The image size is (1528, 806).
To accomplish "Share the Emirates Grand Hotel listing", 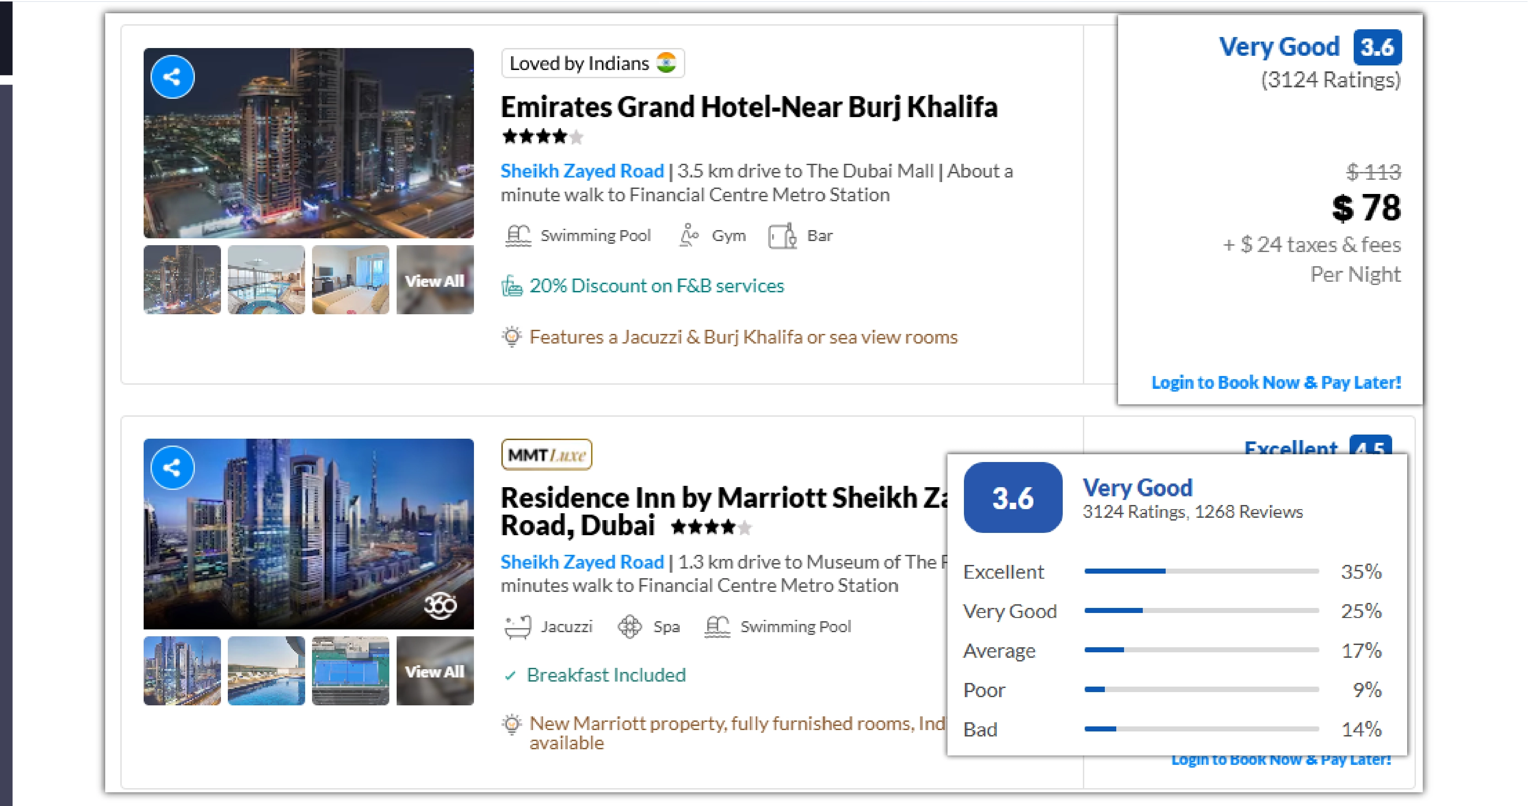I will coord(172,76).
